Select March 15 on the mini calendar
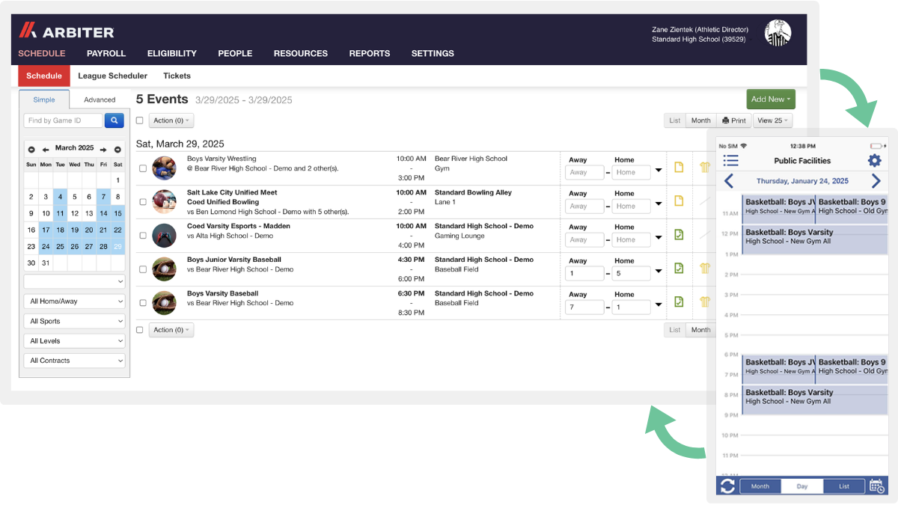Viewport: 898px width, 505px height. [x=117, y=213]
